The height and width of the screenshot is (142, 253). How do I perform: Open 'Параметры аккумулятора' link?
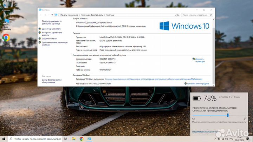click(x=205, y=132)
